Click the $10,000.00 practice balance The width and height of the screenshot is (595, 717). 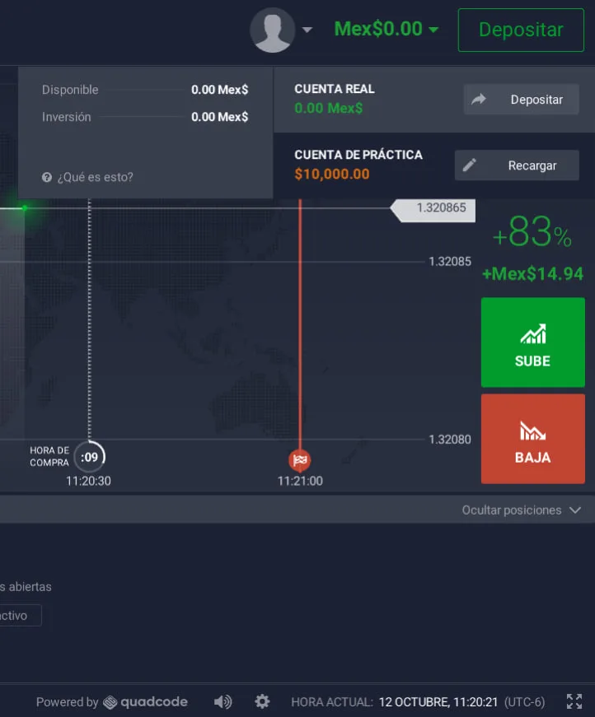coord(332,175)
